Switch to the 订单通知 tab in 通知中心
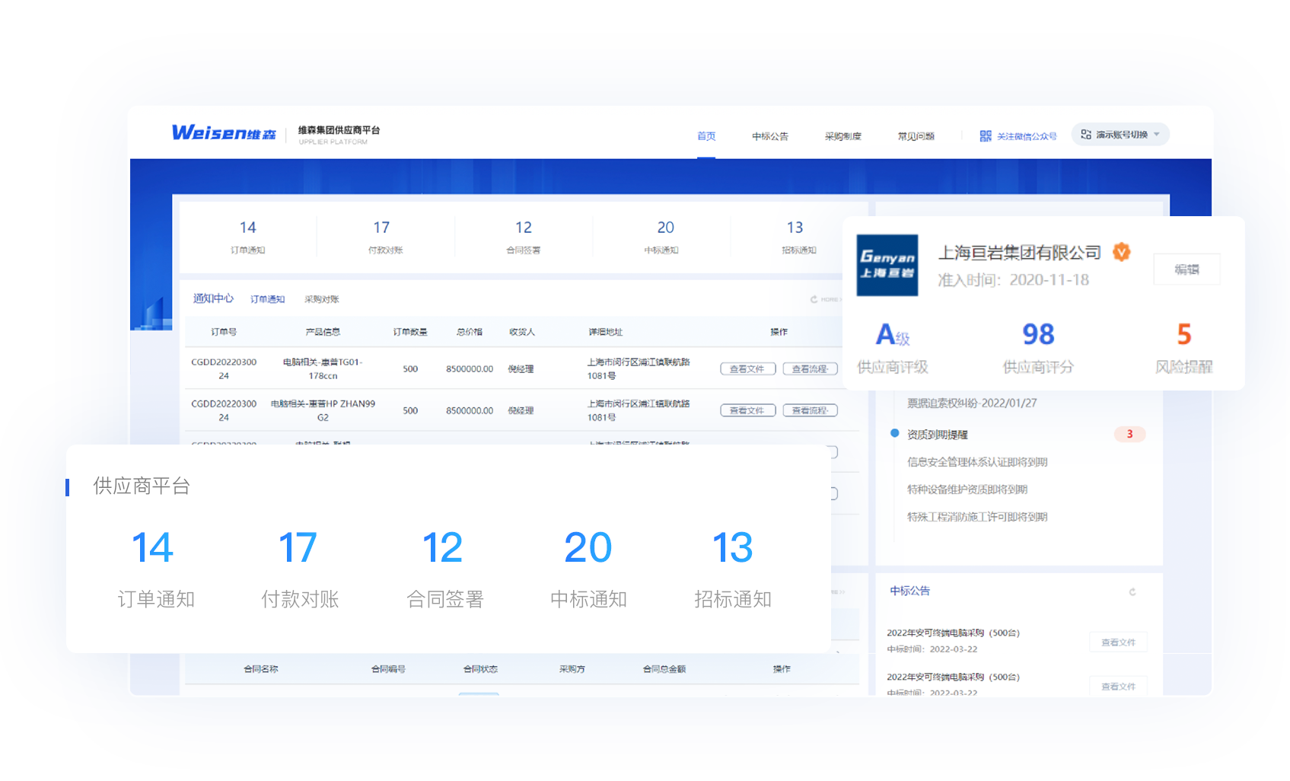 (x=267, y=299)
